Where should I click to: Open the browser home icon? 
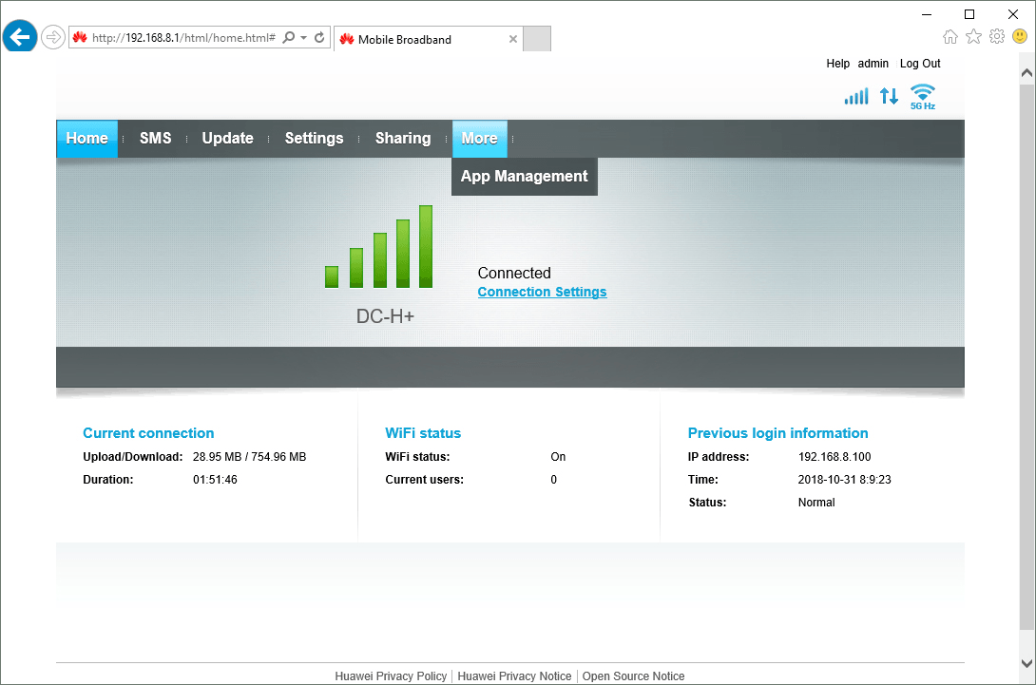coord(950,37)
